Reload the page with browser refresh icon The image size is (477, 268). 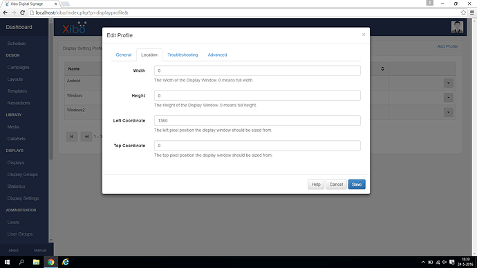pos(22,12)
